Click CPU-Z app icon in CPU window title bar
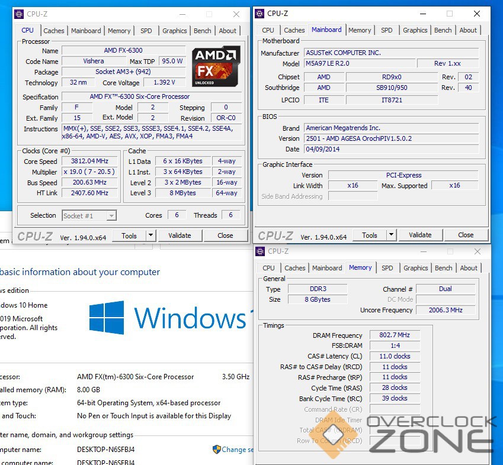 pos(19,14)
